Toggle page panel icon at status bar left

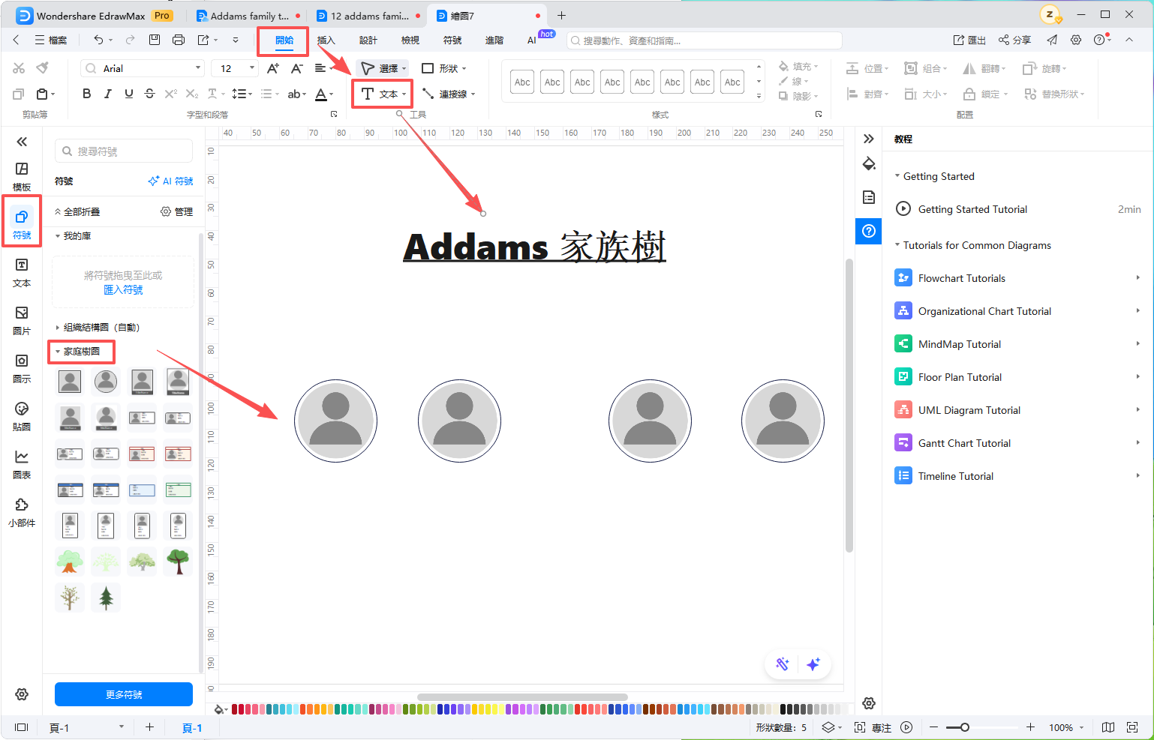tap(22, 727)
